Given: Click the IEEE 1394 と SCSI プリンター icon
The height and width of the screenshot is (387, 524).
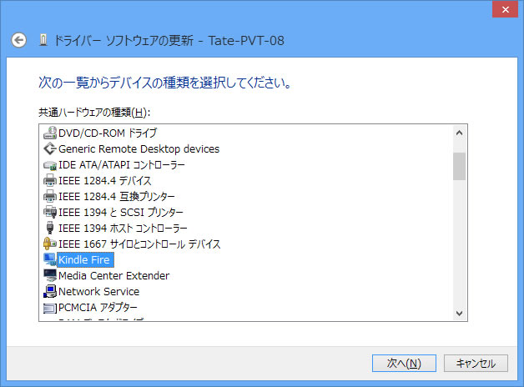Looking at the screenshot, I should [50, 212].
